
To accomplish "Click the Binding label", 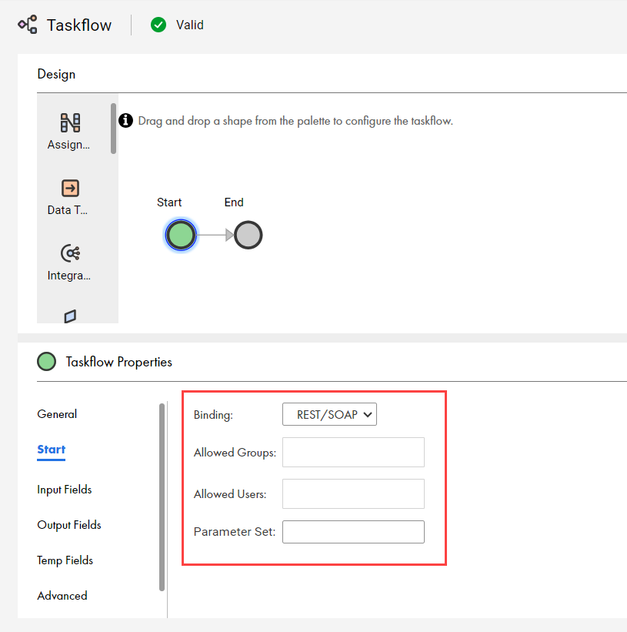I will click(213, 415).
